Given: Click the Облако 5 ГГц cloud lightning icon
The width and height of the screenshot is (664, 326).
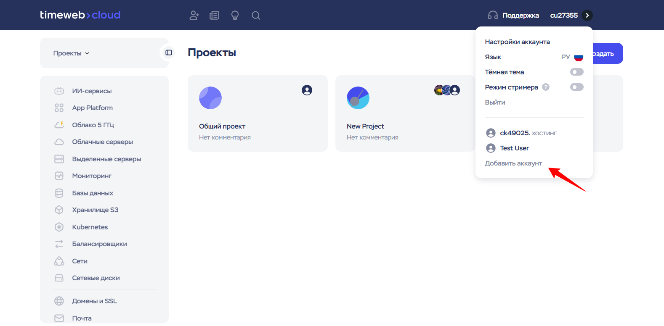Looking at the screenshot, I should coord(59,125).
